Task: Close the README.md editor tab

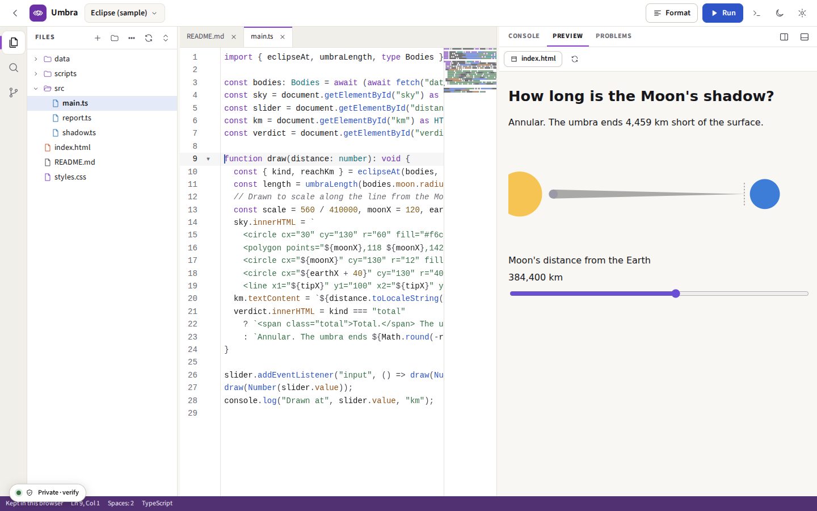Action: pyautogui.click(x=234, y=37)
